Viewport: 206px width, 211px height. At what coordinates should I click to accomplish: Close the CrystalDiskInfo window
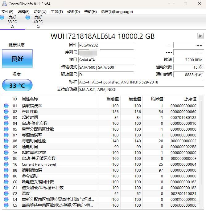[200, 4]
